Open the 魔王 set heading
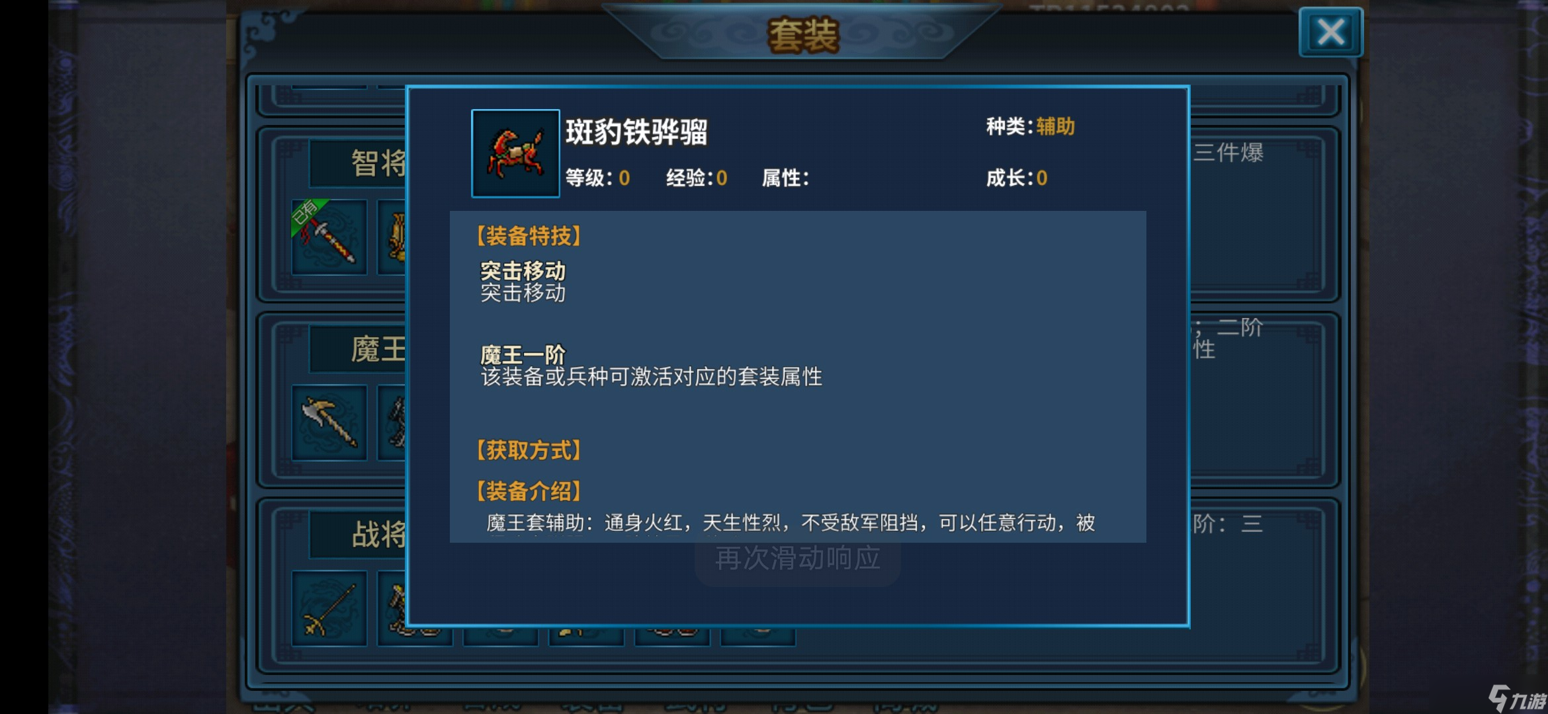Screen dimensions: 1548x714 coord(378,348)
